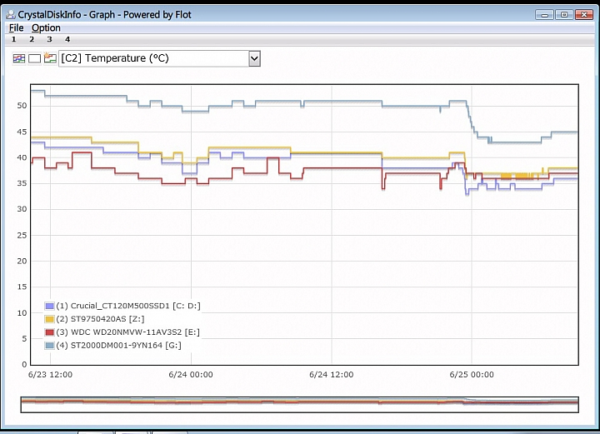Click the ST2000DM001-9YN164 legend swatch
The image size is (600, 434).
[49, 346]
